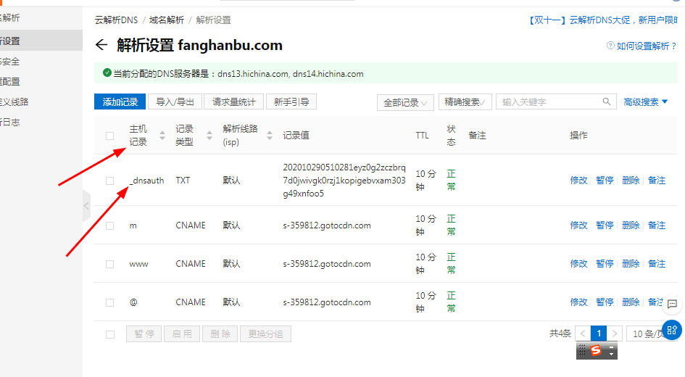The image size is (685, 377).
Task: Click 备注 for the m record
Action: click(x=657, y=225)
